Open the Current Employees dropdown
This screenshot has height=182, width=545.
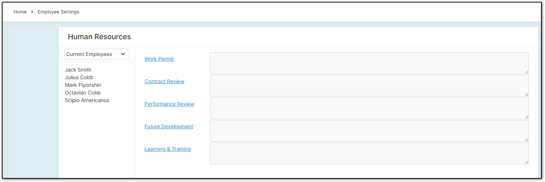[97, 54]
